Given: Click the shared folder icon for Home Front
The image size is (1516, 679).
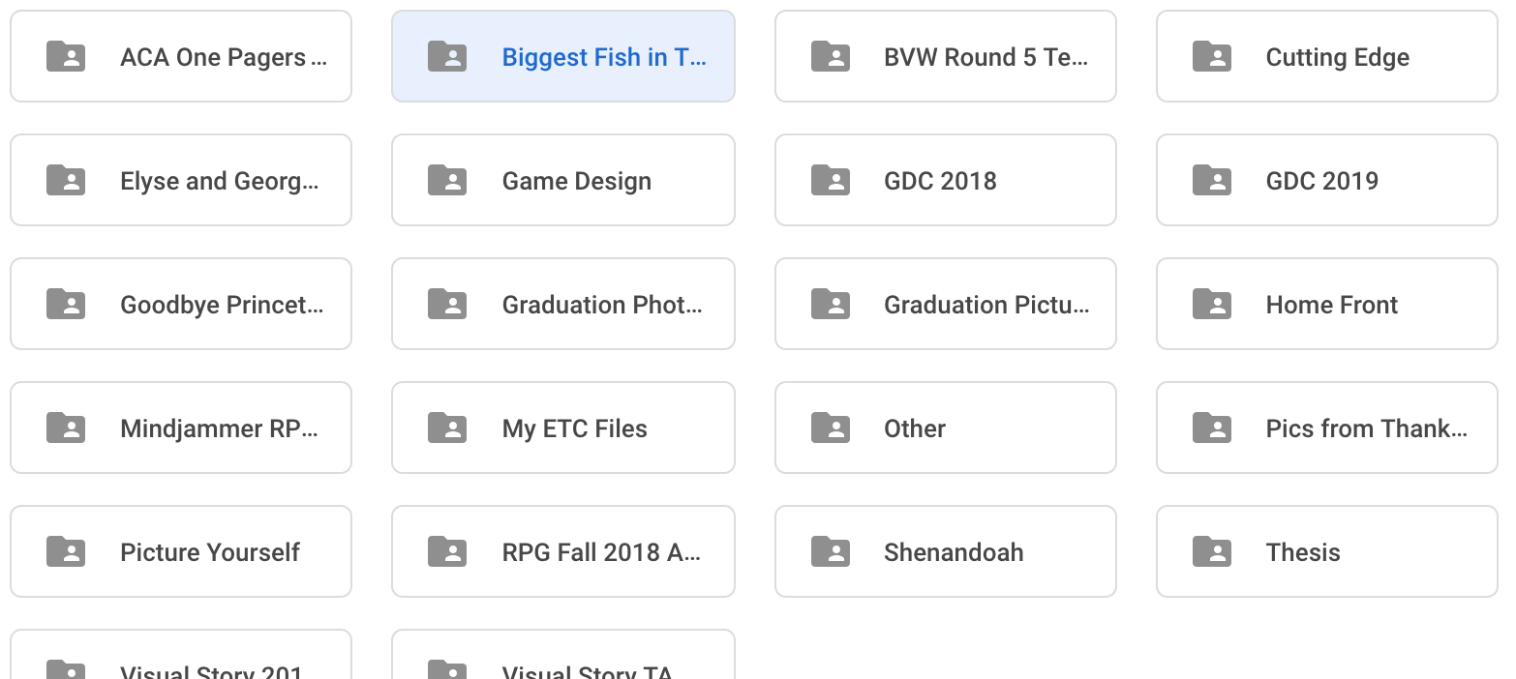Looking at the screenshot, I should tap(1211, 305).
